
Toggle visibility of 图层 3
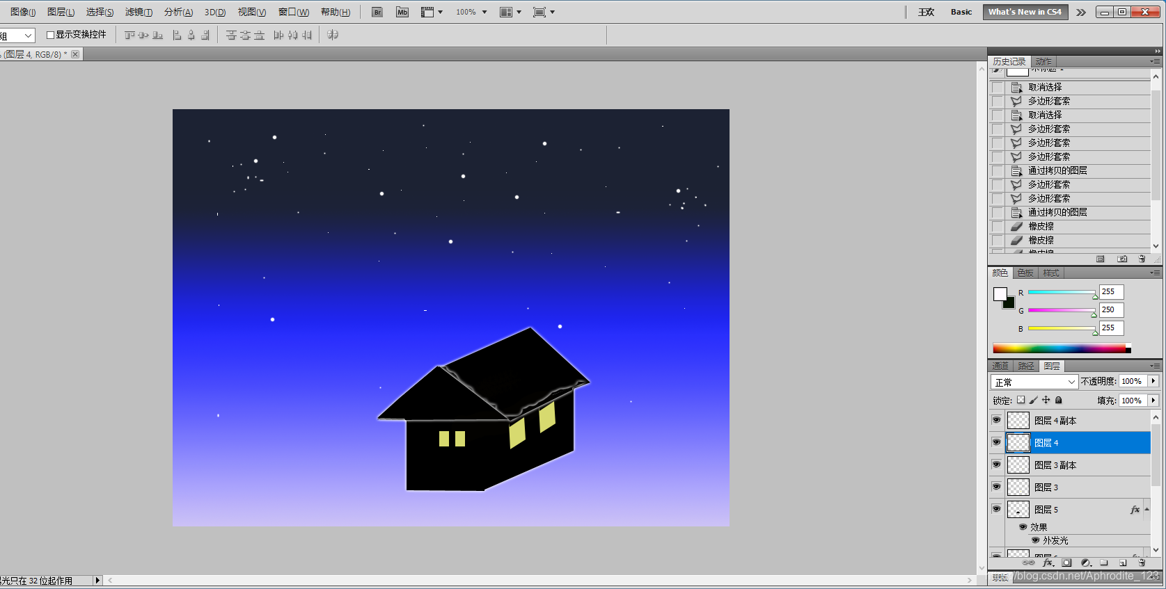tap(996, 487)
